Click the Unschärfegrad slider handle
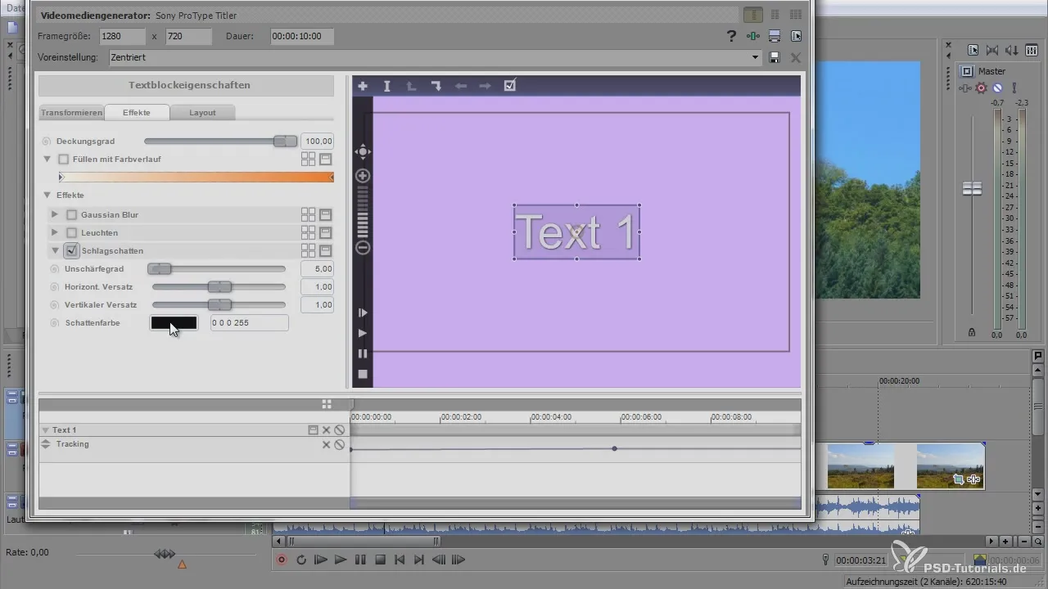This screenshot has width=1048, height=589. tap(160, 268)
